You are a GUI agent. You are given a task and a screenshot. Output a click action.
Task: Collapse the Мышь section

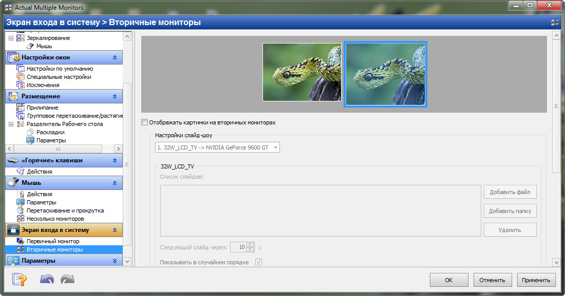tap(115, 183)
